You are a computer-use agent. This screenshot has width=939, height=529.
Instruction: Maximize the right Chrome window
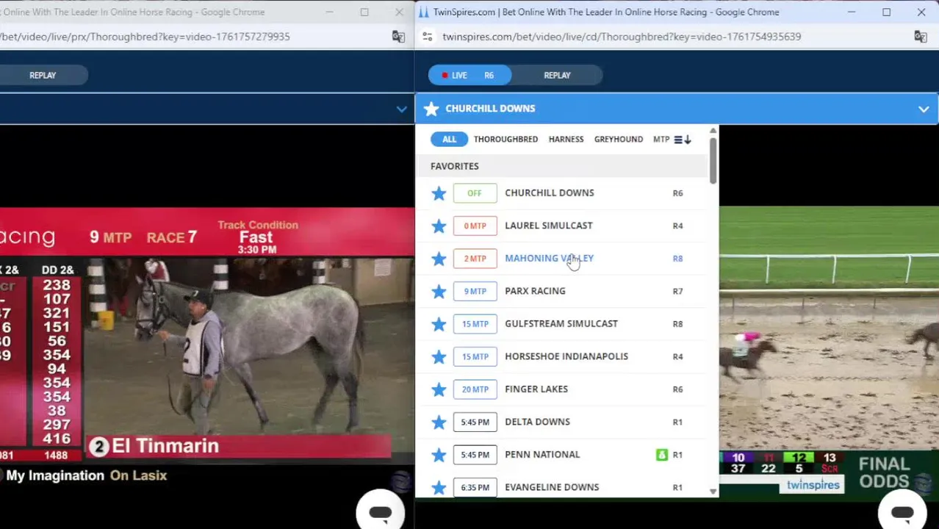pos(886,12)
